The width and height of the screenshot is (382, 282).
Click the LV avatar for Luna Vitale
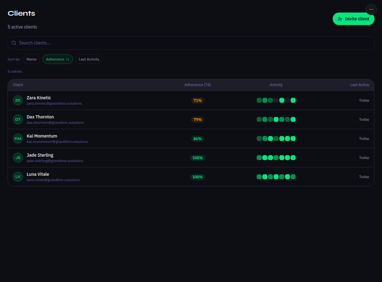pyautogui.click(x=18, y=177)
